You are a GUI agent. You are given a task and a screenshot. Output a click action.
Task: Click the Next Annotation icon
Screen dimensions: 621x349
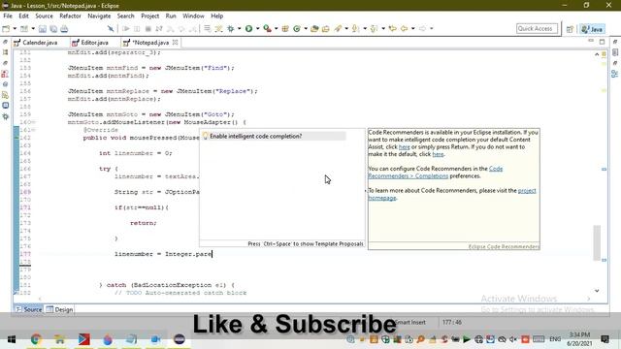[x=356, y=28]
